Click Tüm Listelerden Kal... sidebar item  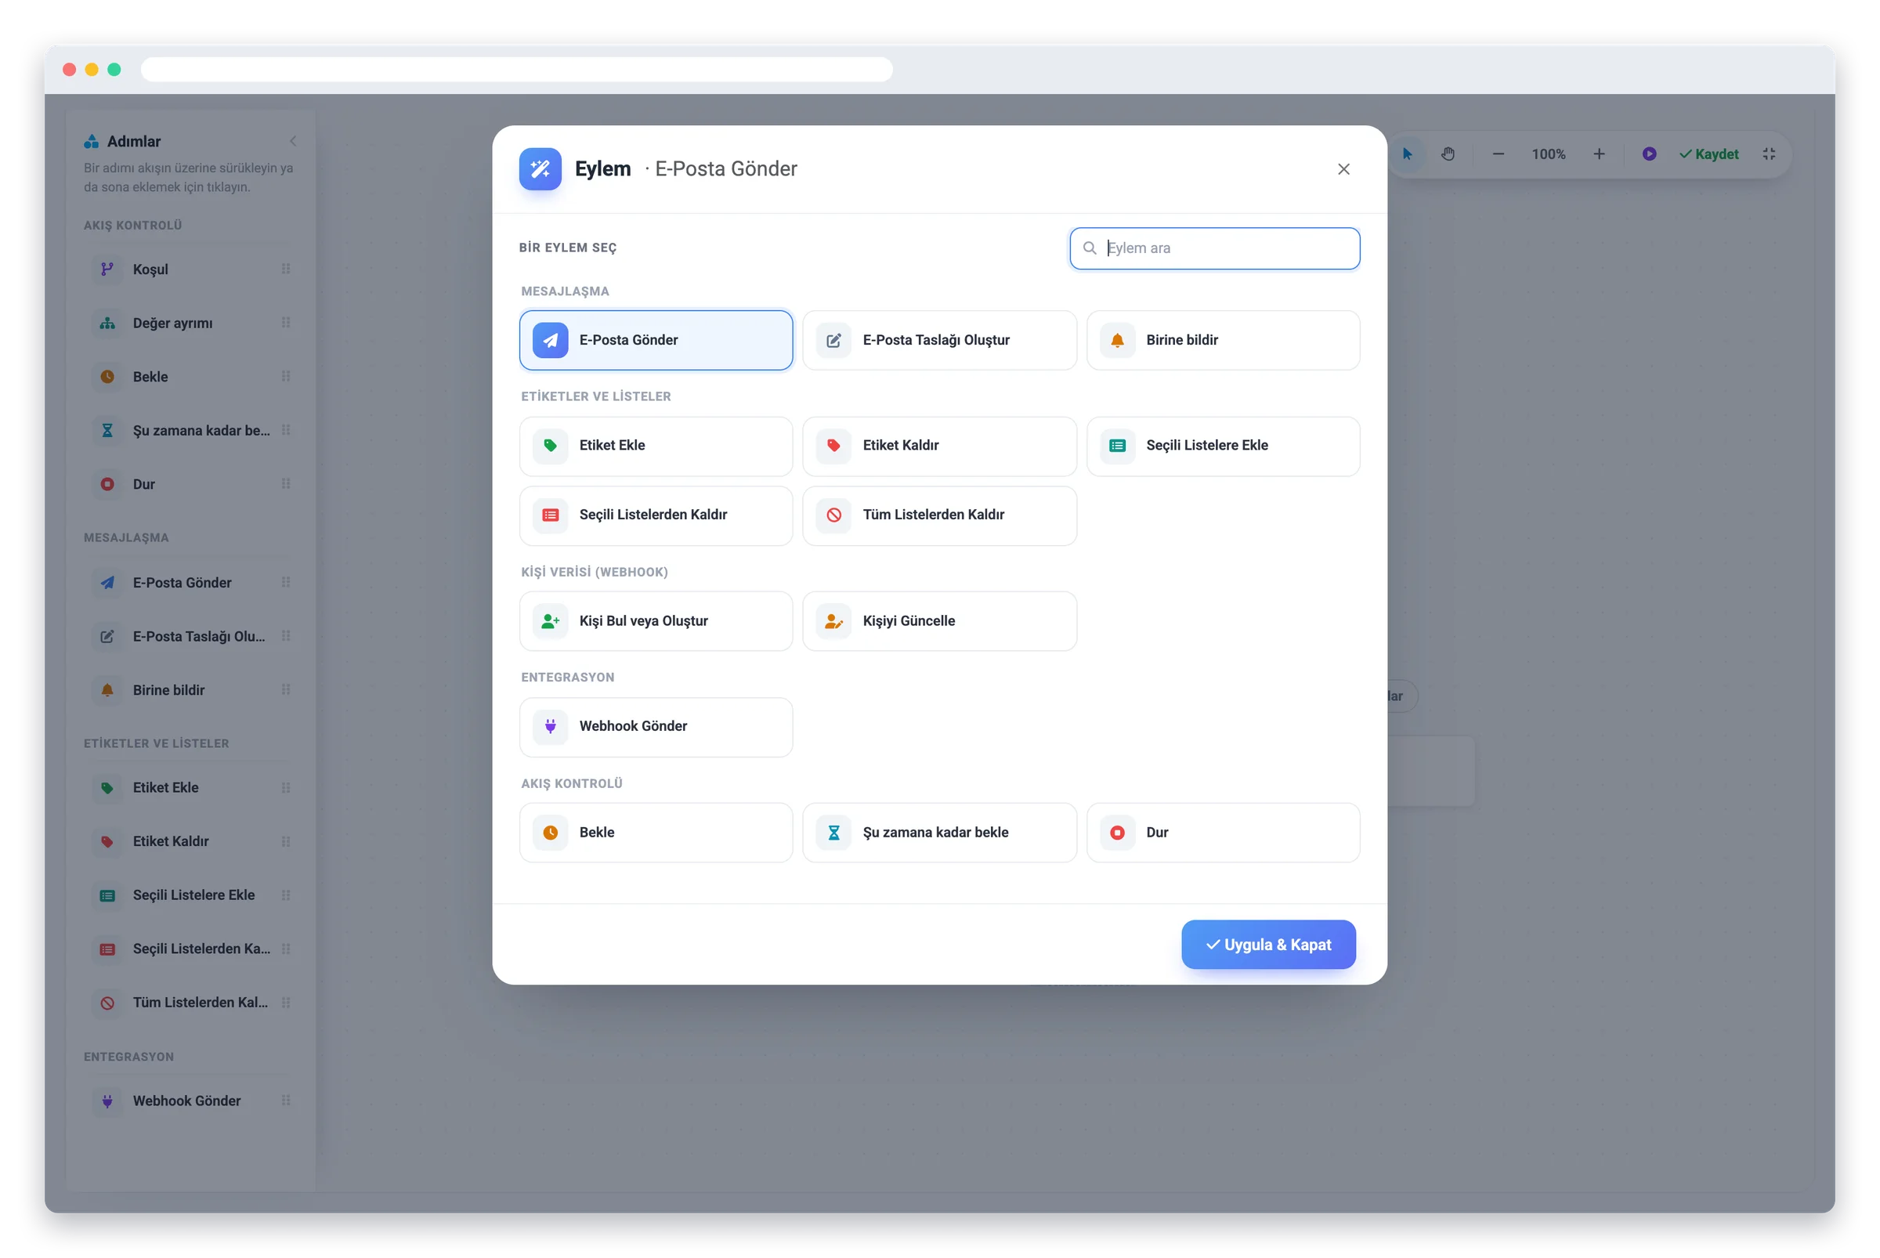coord(191,1003)
